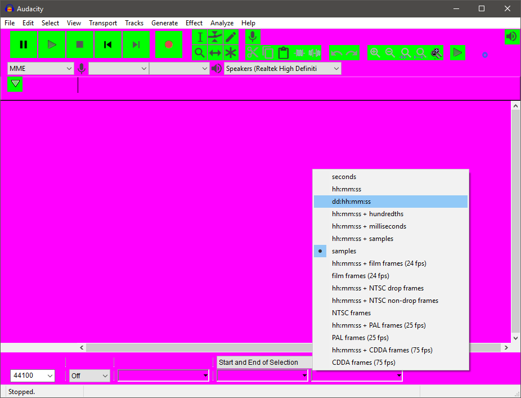Open the MME audio host dropdown

pos(41,69)
